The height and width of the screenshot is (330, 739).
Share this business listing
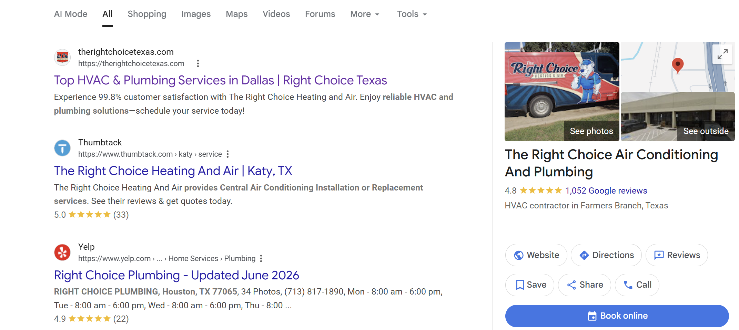[x=585, y=285]
